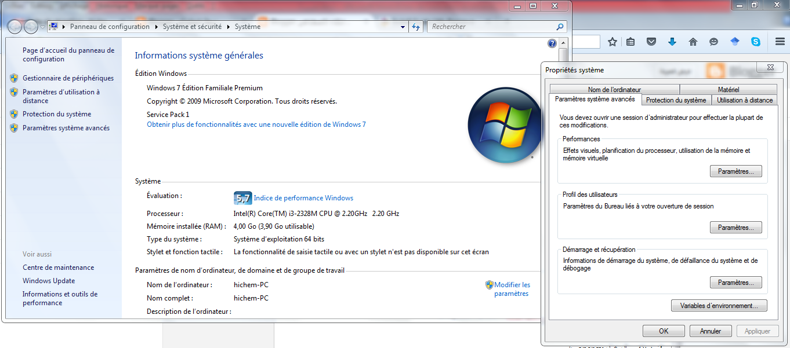This screenshot has height=348, width=790.
Task: Open Protection du système sidebar link
Action: (x=57, y=114)
